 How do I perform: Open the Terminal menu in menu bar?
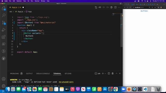tap(37, 1)
